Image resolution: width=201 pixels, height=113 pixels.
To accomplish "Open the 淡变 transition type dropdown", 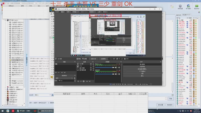I will click(x=64, y=78).
